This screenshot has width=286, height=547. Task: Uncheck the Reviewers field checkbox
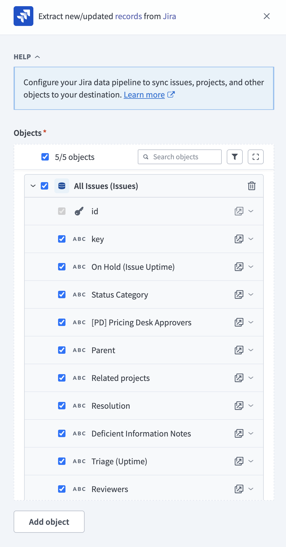coord(62,489)
